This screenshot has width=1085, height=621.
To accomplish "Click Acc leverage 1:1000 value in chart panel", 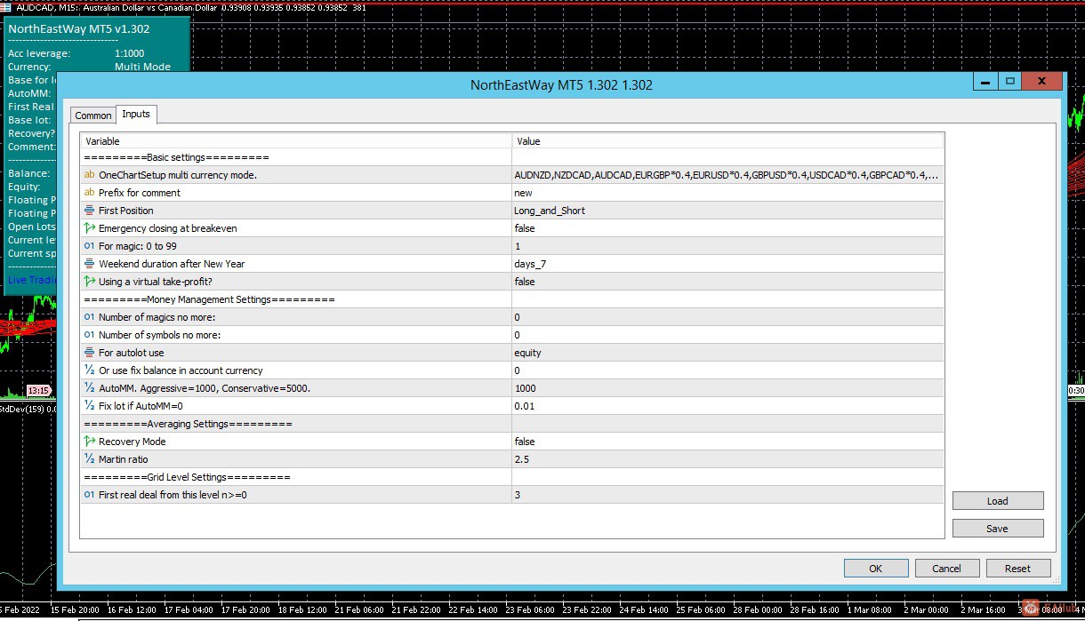I will pos(129,53).
